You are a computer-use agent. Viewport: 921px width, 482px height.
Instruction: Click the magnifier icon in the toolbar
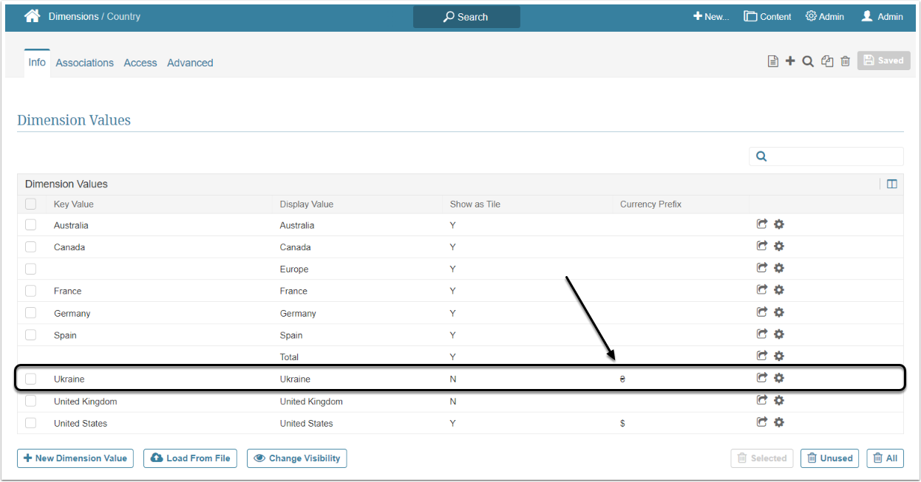click(808, 61)
